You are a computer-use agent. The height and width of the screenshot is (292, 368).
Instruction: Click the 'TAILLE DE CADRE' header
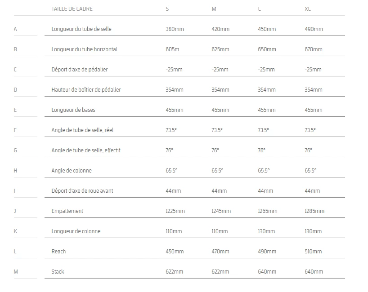pos(72,9)
